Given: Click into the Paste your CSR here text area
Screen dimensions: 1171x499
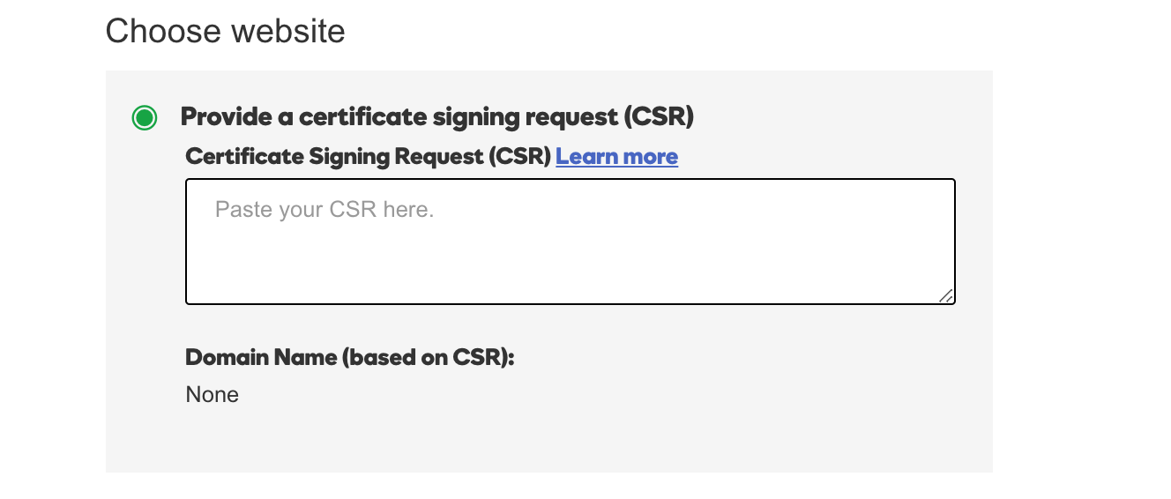Looking at the screenshot, I should 570,242.
